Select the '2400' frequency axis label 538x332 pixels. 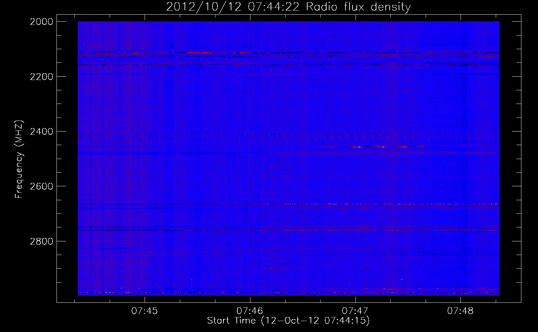[42, 131]
